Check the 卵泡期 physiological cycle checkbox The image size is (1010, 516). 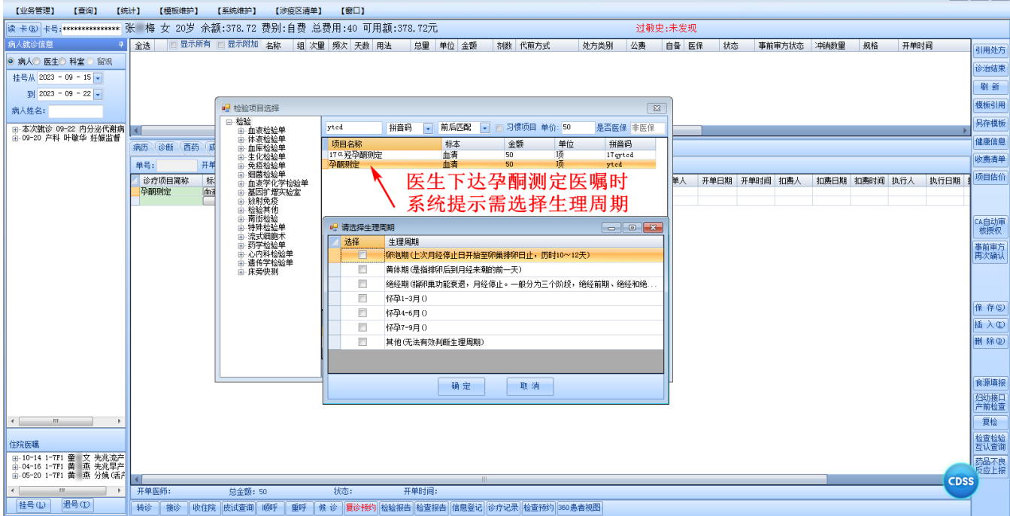point(362,255)
